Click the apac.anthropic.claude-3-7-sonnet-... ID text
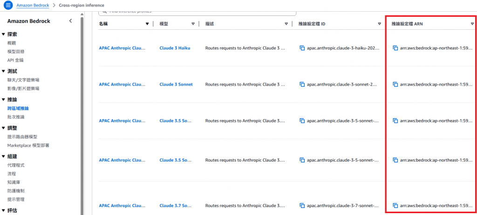The height and width of the screenshot is (215, 477). click(343, 206)
